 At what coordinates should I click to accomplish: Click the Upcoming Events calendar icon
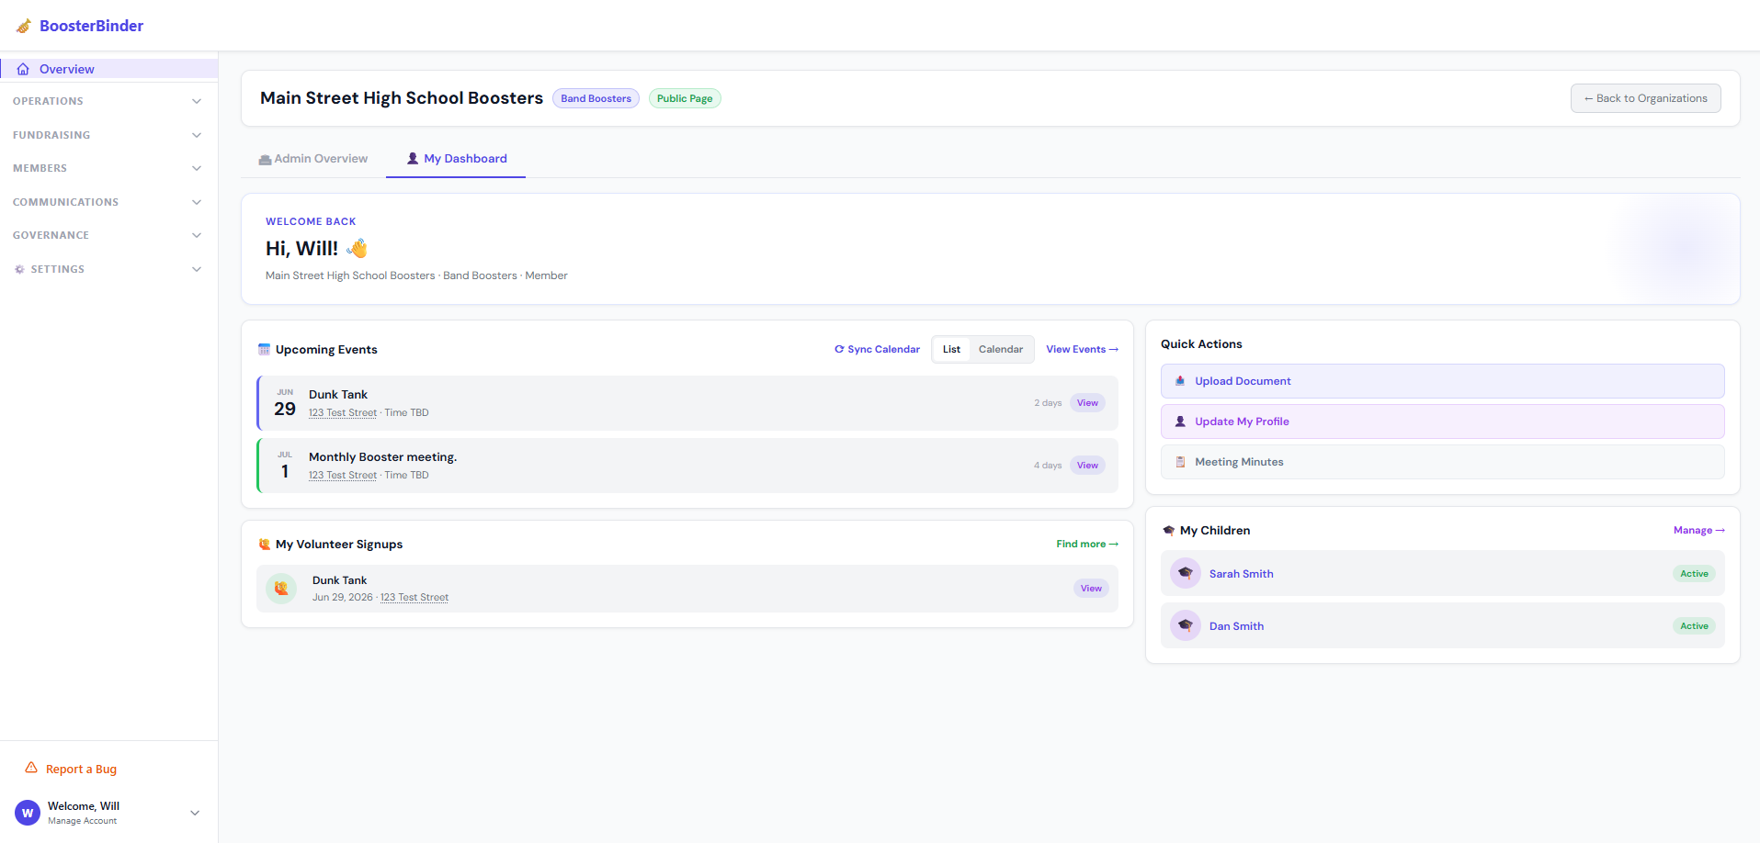(x=264, y=349)
